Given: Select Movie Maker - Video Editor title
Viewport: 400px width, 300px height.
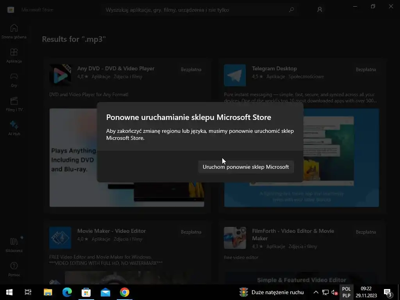Looking at the screenshot, I should pyautogui.click(x=111, y=231).
